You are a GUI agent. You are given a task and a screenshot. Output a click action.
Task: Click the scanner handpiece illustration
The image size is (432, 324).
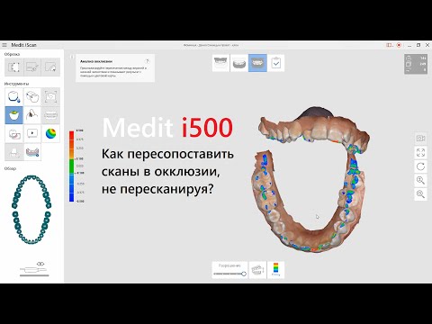pyautogui.click(x=34, y=269)
